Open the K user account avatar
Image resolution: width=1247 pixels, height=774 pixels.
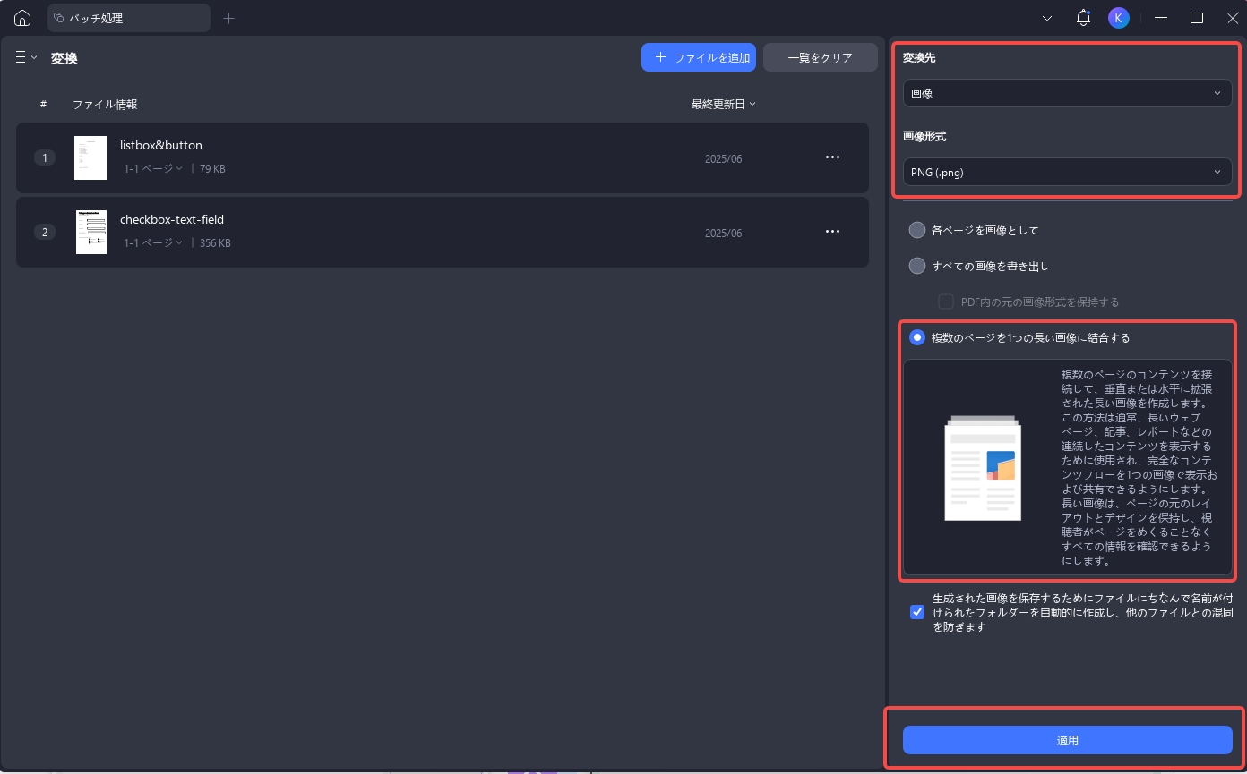(1118, 18)
